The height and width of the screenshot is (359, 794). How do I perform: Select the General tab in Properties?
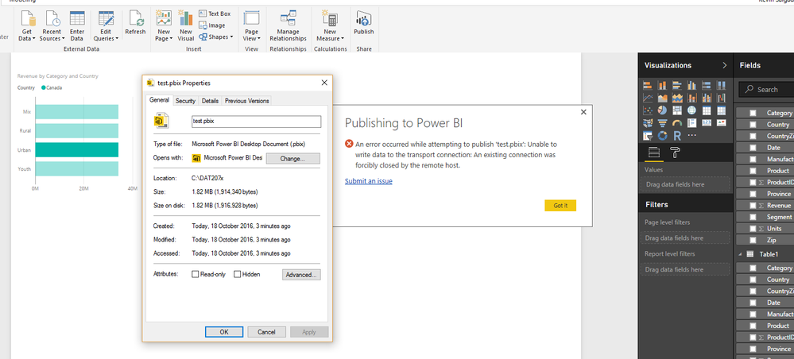(159, 100)
